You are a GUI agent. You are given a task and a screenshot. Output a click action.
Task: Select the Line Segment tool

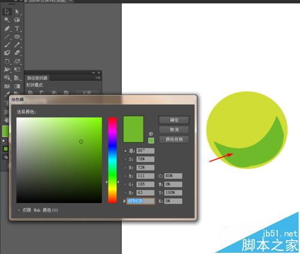[x=7, y=37]
